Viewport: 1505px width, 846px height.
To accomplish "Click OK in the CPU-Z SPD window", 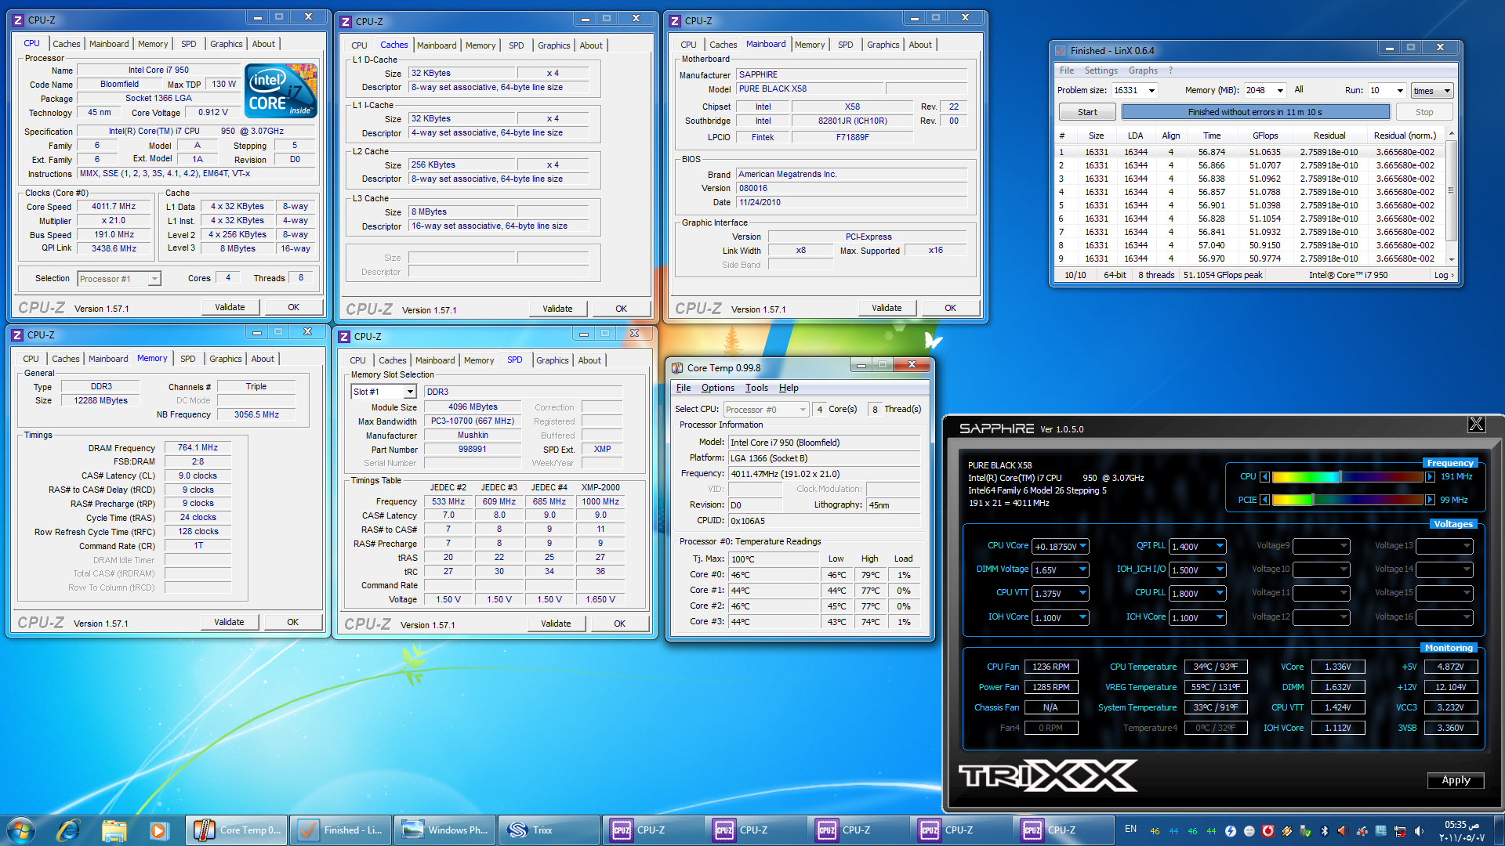I will [x=619, y=624].
